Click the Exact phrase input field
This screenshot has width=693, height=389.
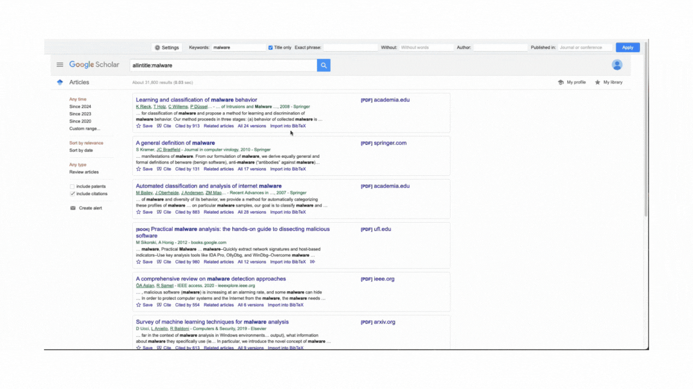(x=350, y=47)
